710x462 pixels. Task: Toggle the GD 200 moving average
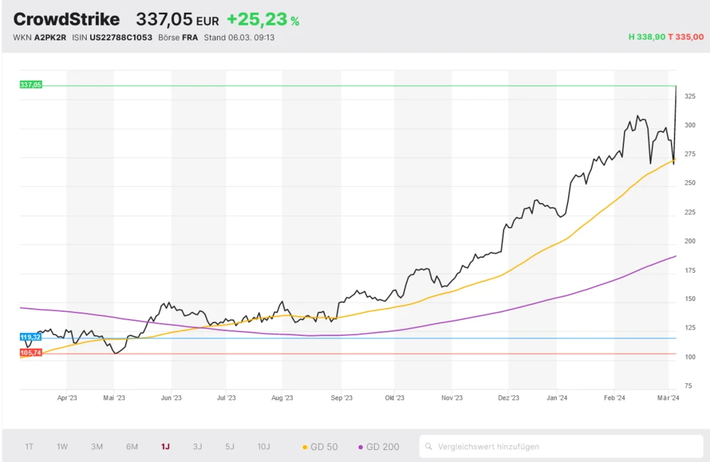378,446
